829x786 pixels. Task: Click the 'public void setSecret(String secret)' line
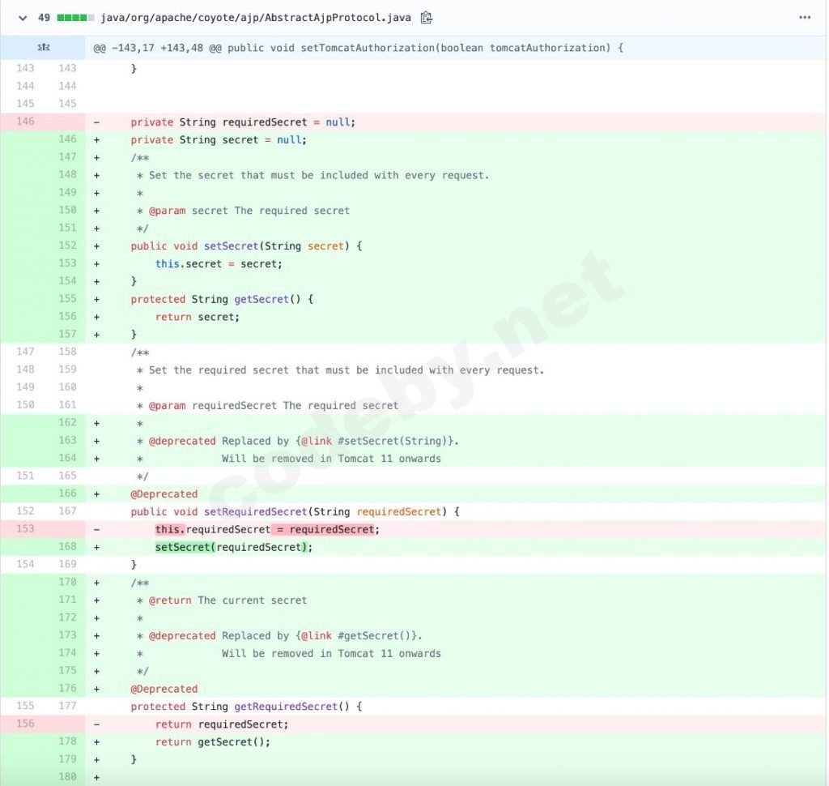point(246,246)
